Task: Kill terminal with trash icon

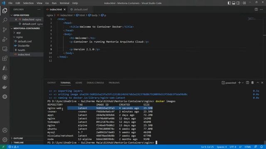Action: pyautogui.click(x=252, y=83)
